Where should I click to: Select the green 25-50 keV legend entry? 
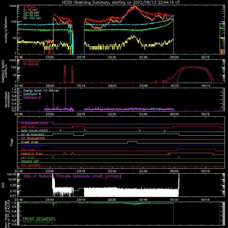[31, 15]
